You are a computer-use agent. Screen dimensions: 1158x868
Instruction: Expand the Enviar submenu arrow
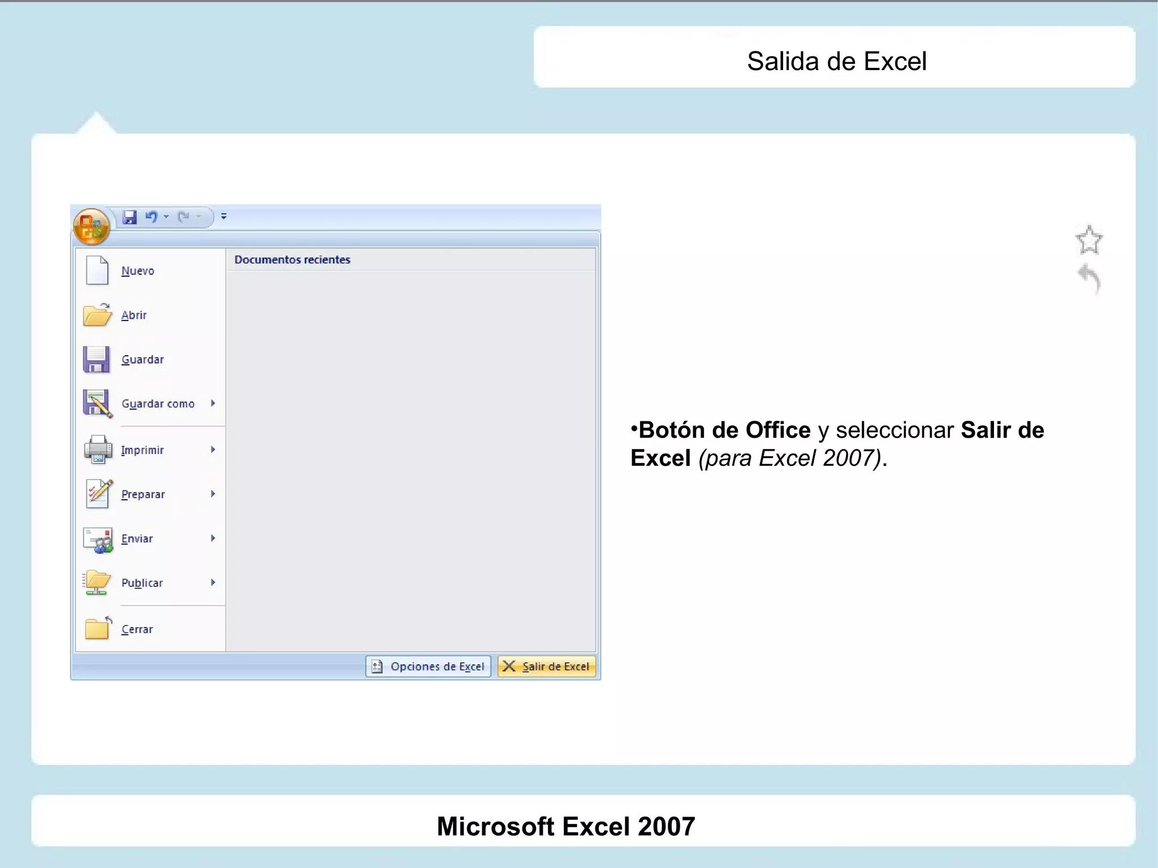(x=213, y=538)
